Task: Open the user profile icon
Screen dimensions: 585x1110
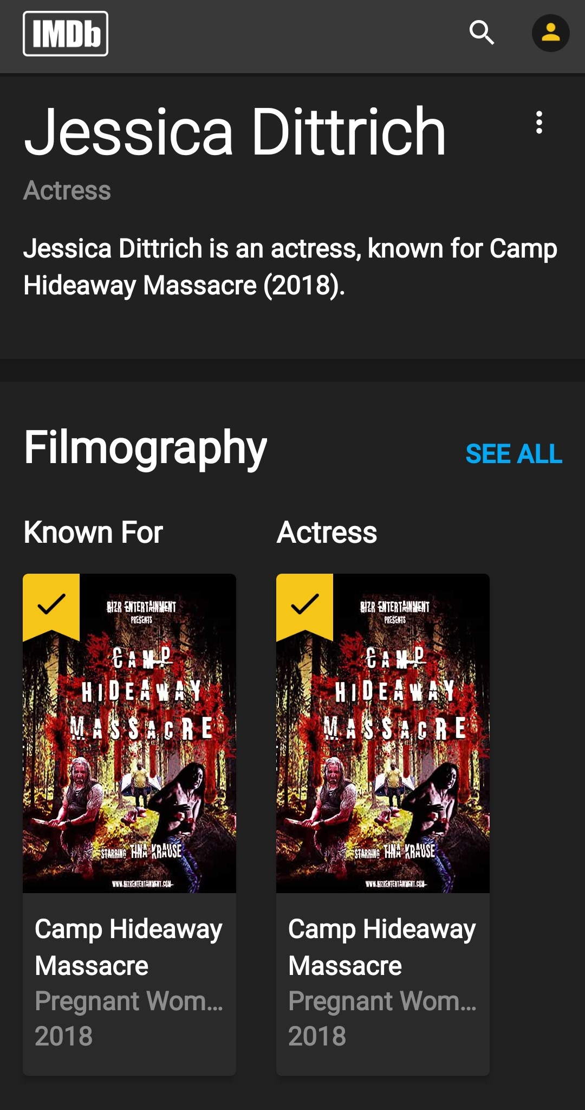Action: 550,33
